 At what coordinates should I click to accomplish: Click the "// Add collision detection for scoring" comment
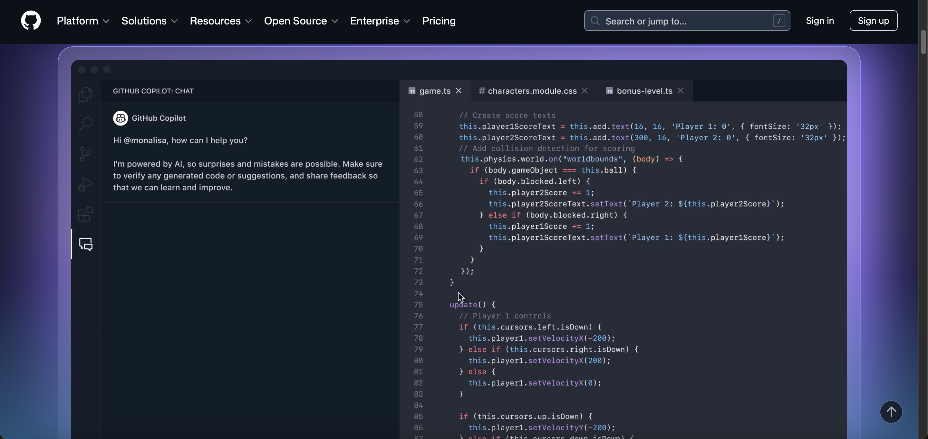click(547, 148)
